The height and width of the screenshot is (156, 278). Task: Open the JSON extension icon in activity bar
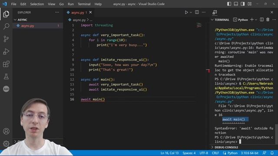6,89
